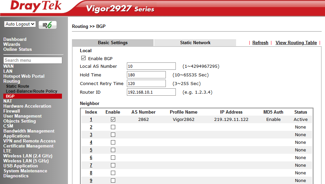The height and width of the screenshot is (184, 325).
Task: Switch to the Basic Settings tab
Action: (x=113, y=43)
